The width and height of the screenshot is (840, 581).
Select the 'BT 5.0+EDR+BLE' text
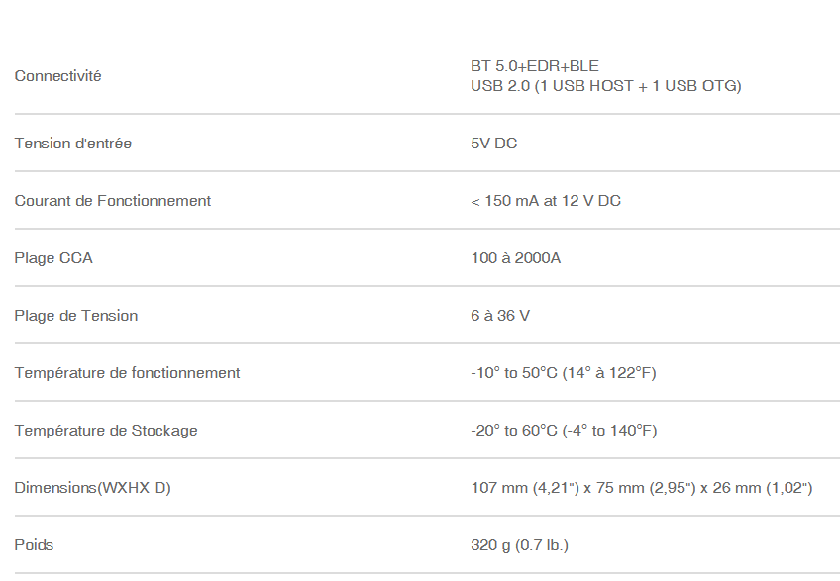(535, 66)
